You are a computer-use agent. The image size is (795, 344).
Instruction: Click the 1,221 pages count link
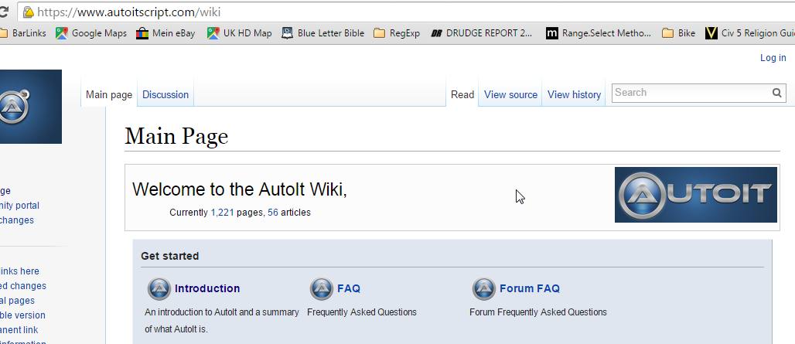[x=222, y=213]
